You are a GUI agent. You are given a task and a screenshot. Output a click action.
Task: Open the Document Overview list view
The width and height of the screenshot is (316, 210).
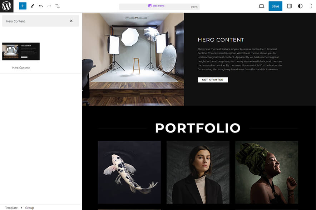58,6
